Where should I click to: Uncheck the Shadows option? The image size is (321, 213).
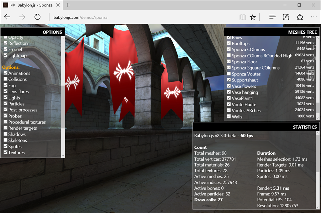pyautogui.click(x=6, y=134)
